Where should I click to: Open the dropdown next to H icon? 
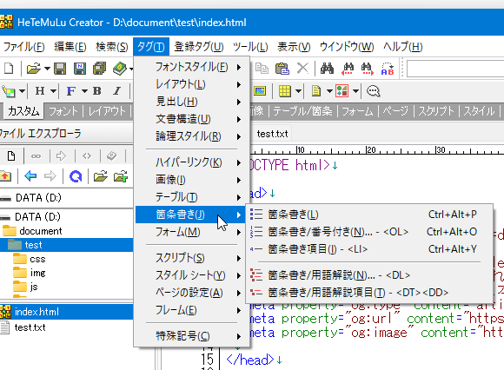53,91
